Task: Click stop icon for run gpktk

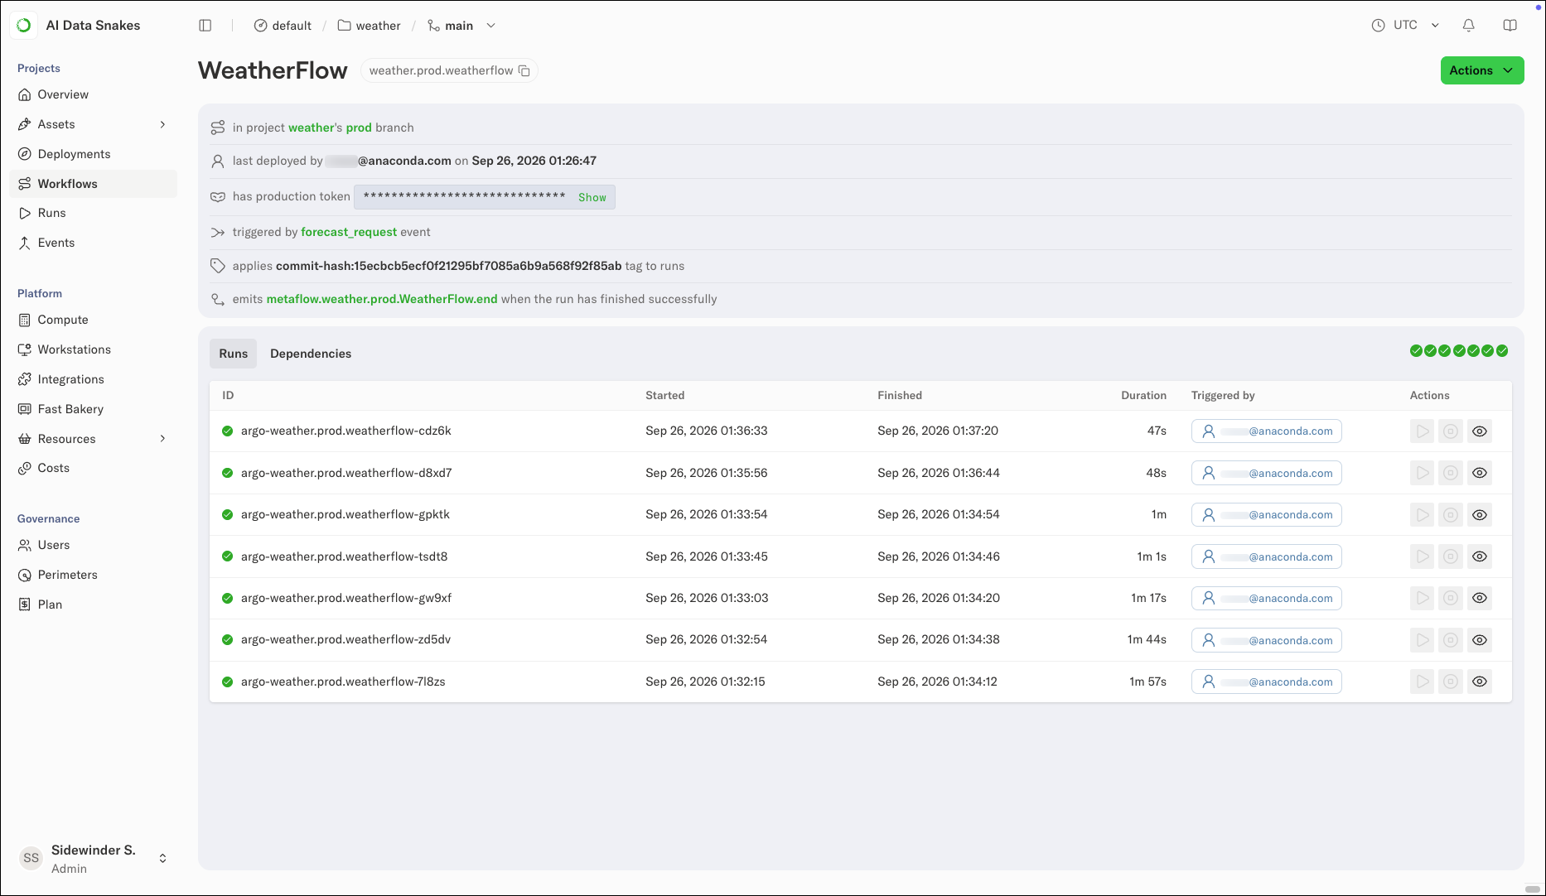Action: 1450,515
